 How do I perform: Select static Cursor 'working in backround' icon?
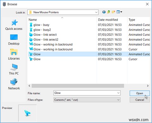point(31,49)
